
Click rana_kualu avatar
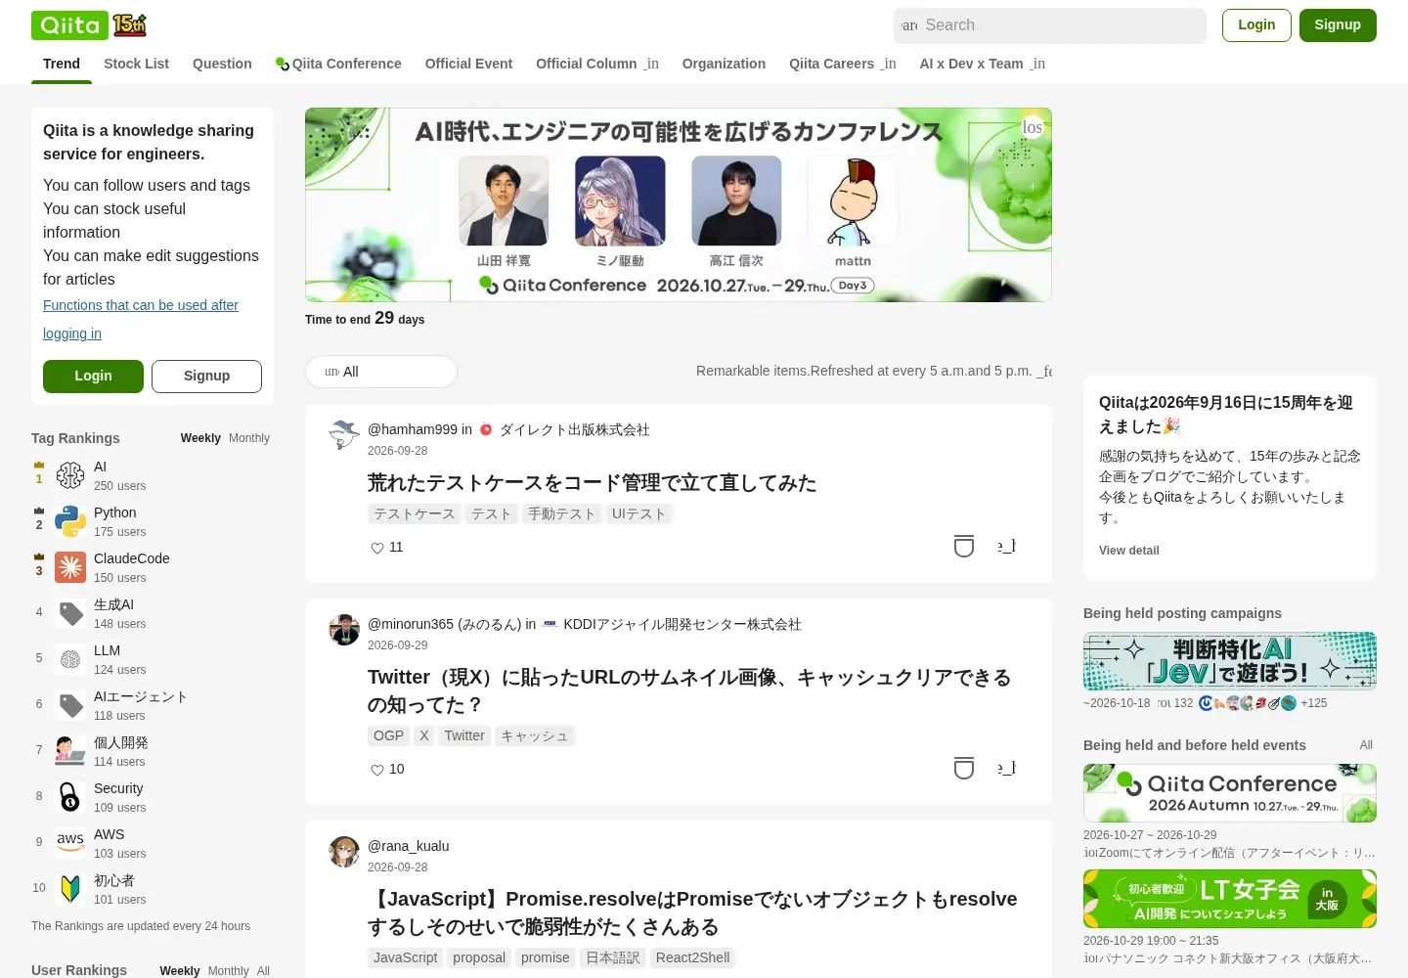pos(344,852)
